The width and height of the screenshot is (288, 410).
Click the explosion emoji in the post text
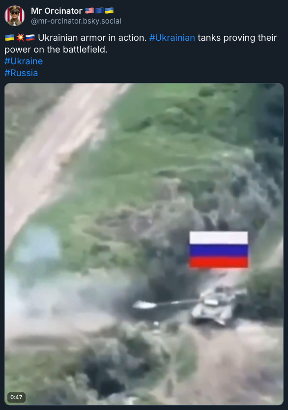tap(20, 38)
